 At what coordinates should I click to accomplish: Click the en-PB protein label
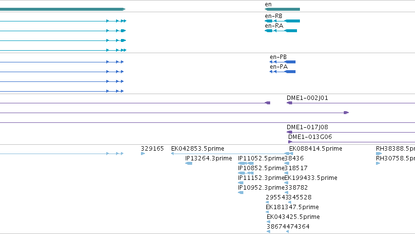(x=278, y=57)
